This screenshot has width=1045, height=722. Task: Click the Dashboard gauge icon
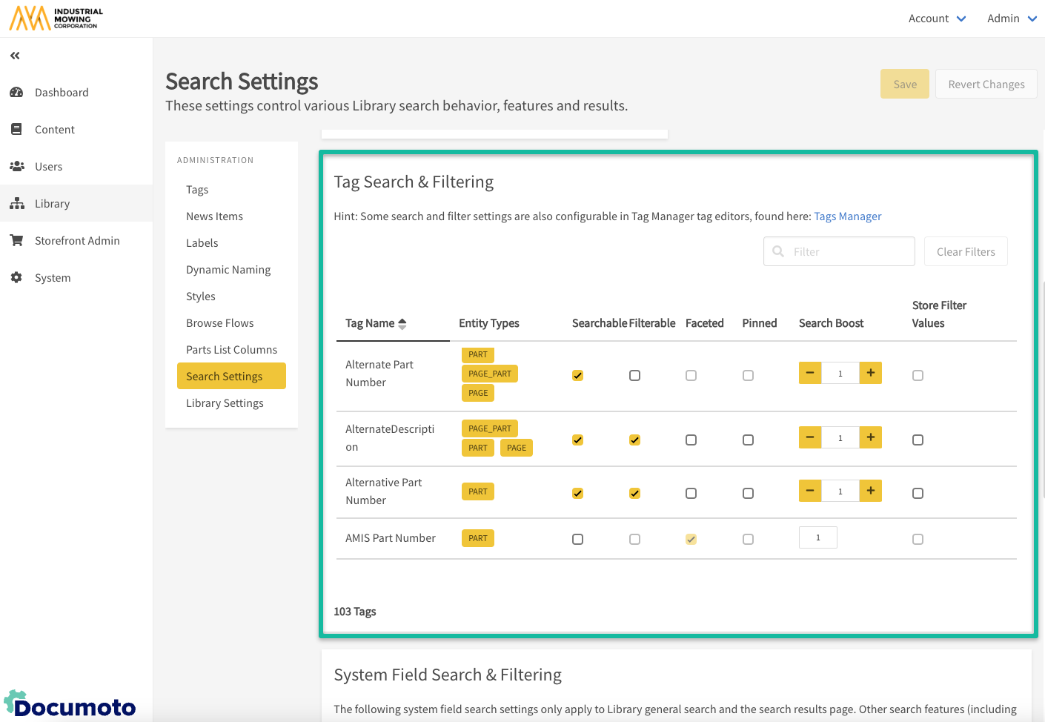(16, 93)
